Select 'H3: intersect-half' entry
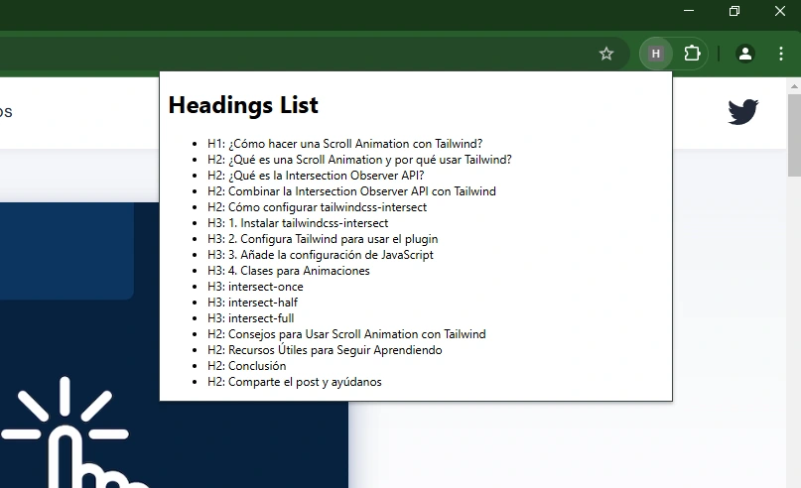The width and height of the screenshot is (801, 488). [252, 303]
